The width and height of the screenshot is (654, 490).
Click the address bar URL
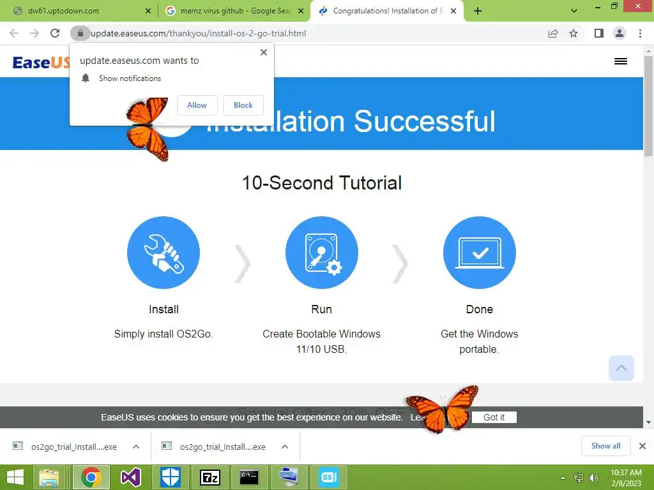point(198,33)
